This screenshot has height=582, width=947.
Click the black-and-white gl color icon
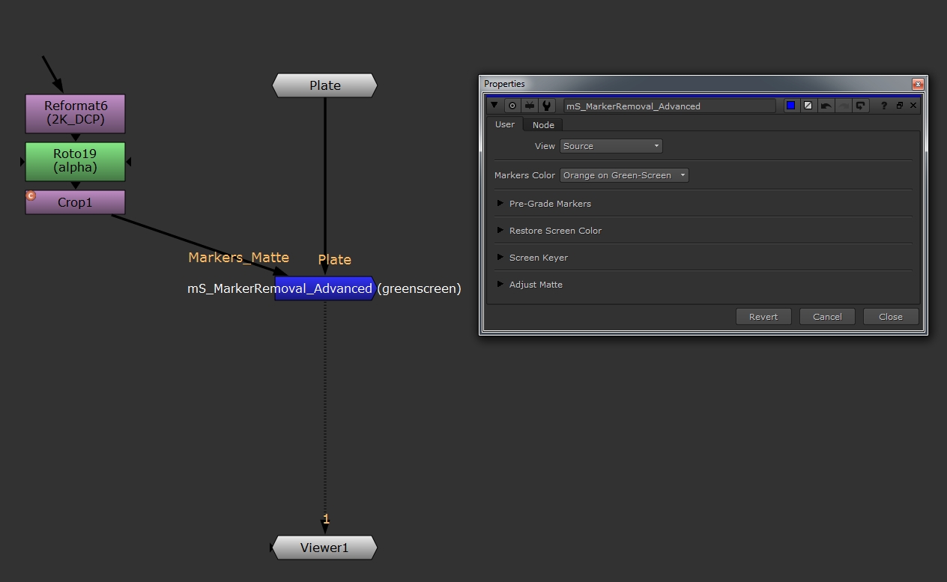[808, 106]
